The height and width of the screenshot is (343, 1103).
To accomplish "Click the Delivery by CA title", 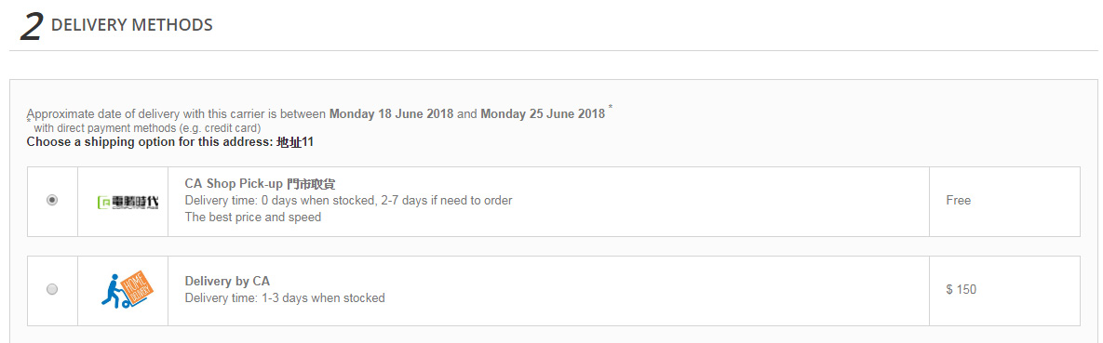I will click(x=227, y=282).
